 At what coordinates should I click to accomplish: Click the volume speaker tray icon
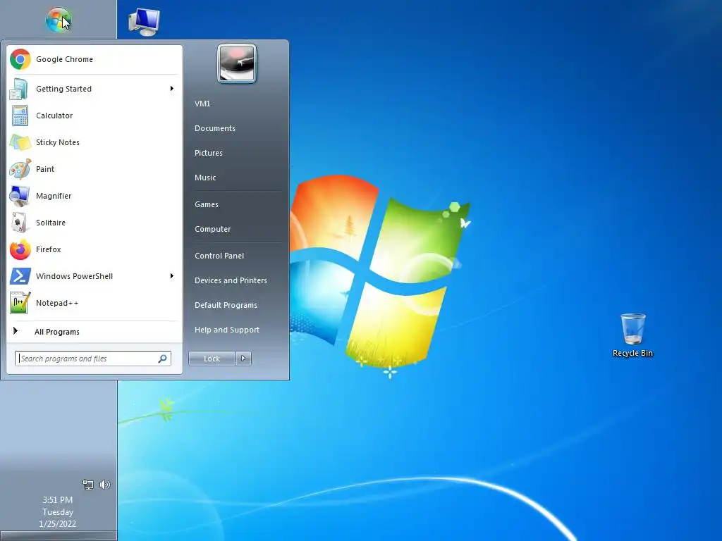[x=105, y=485]
